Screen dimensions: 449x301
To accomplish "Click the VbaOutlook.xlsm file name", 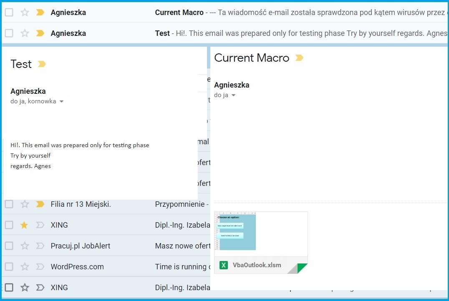I will (257, 265).
